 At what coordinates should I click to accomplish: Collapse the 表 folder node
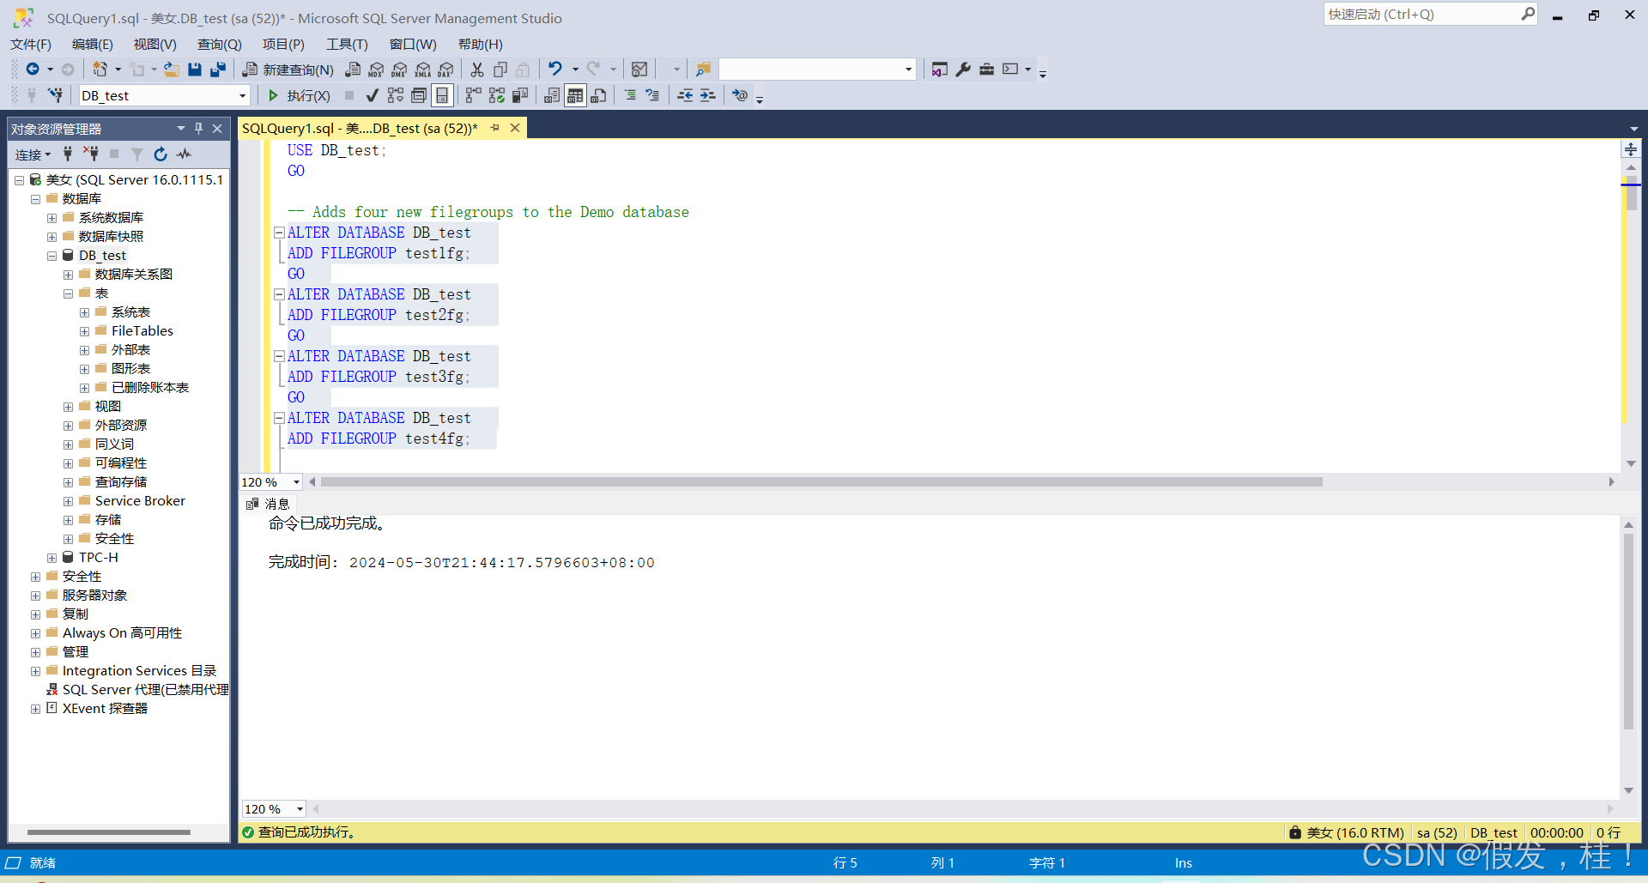[69, 293]
